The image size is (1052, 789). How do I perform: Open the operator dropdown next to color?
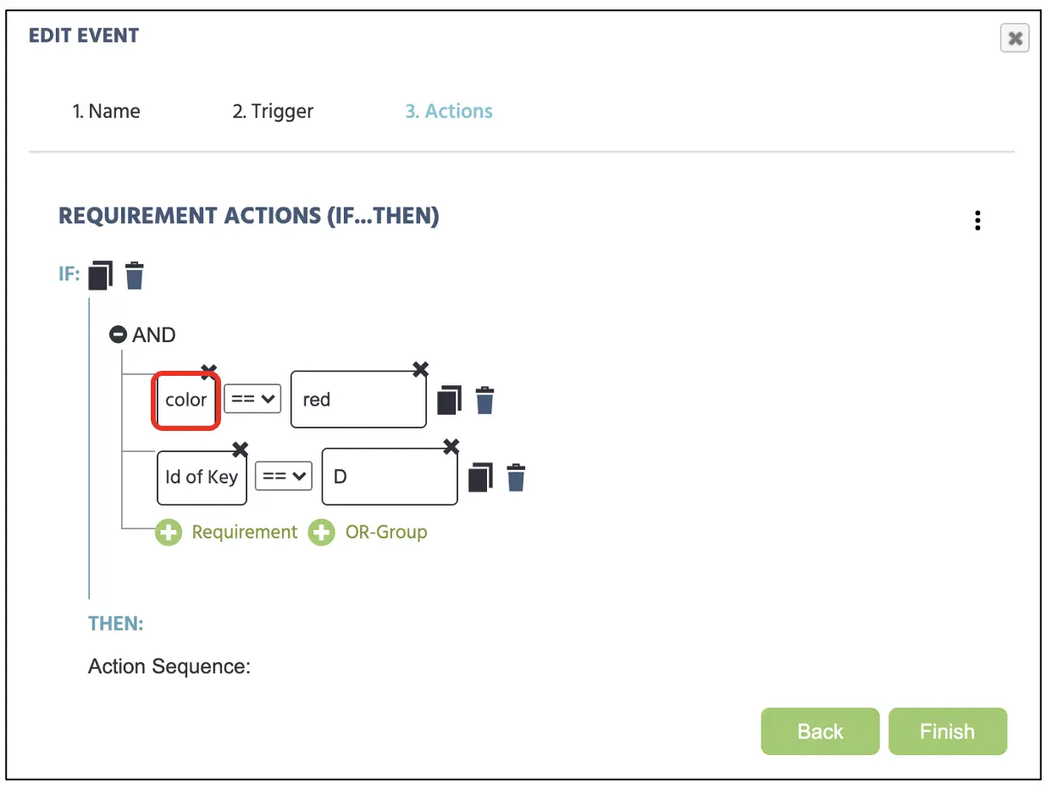coord(252,399)
